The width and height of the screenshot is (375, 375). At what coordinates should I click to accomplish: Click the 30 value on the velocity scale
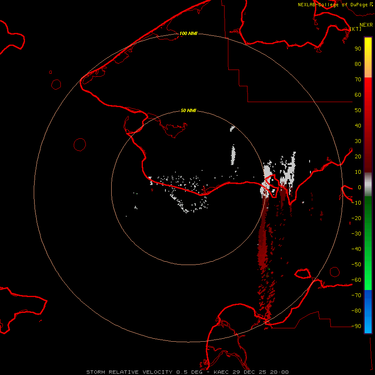358,141
